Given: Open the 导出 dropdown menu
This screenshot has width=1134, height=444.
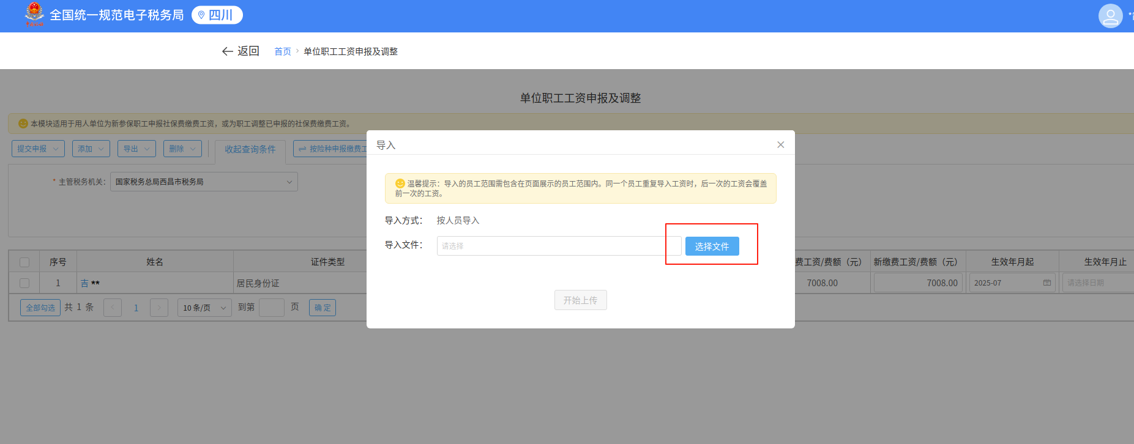Looking at the screenshot, I should [136, 149].
